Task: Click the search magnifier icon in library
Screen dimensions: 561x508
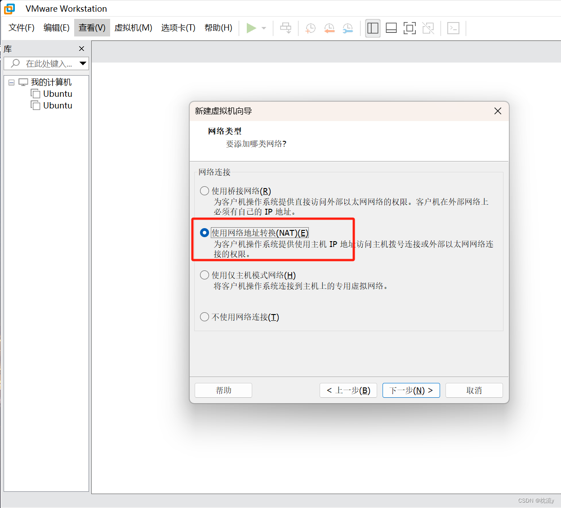Action: (x=15, y=63)
